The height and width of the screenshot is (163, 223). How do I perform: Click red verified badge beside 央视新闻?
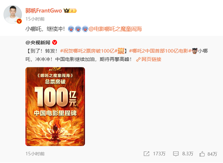55,42
